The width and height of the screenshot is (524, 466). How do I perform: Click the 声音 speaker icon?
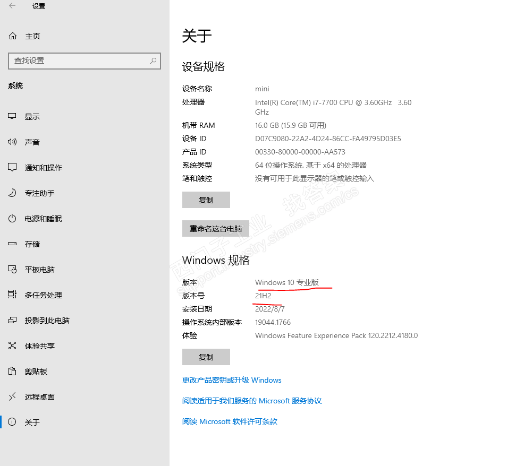coord(12,142)
